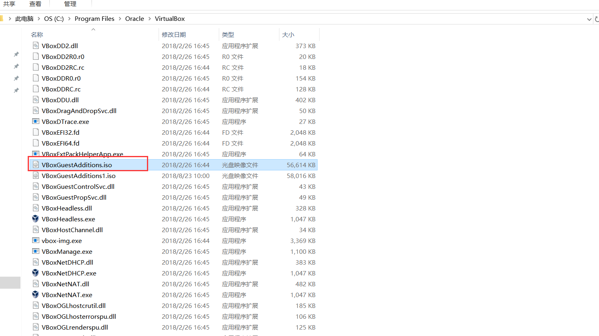The height and width of the screenshot is (336, 599).
Task: Expand the chevron after Program Files in the path
Action: coord(120,19)
